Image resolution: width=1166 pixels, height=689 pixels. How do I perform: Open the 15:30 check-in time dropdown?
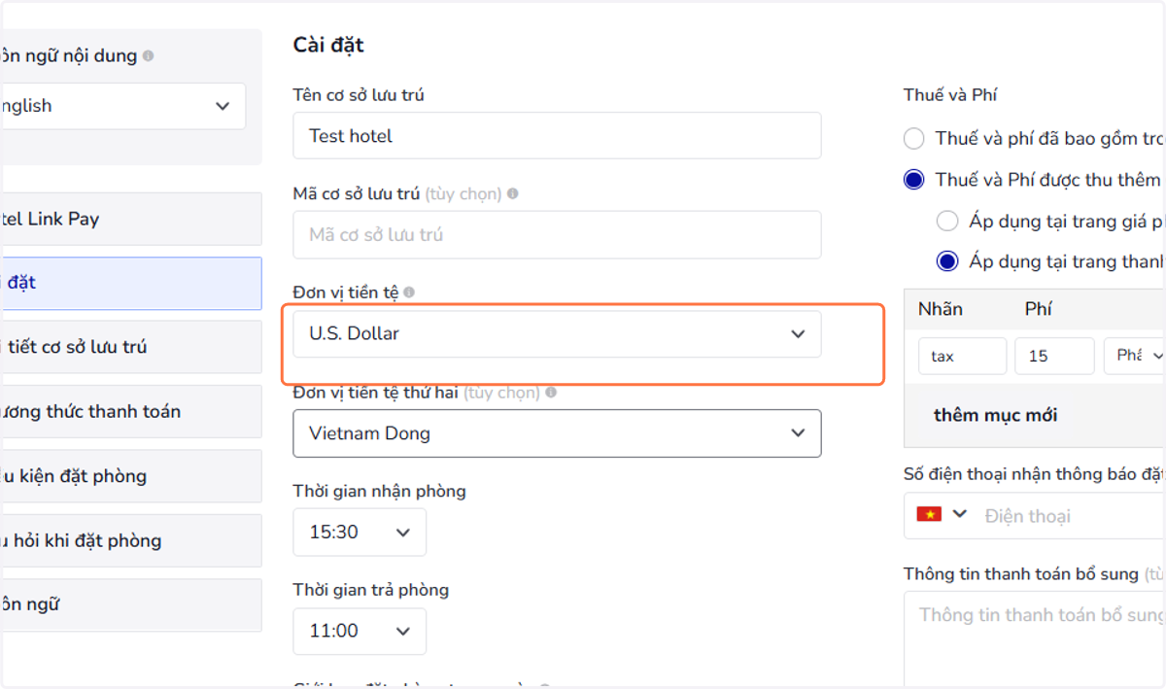point(360,532)
